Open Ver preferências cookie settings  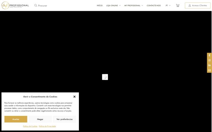pyautogui.click(x=64, y=119)
